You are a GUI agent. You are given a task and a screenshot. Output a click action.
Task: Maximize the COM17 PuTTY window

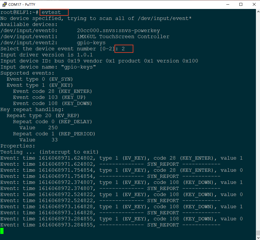pyautogui.click(x=241, y=4)
